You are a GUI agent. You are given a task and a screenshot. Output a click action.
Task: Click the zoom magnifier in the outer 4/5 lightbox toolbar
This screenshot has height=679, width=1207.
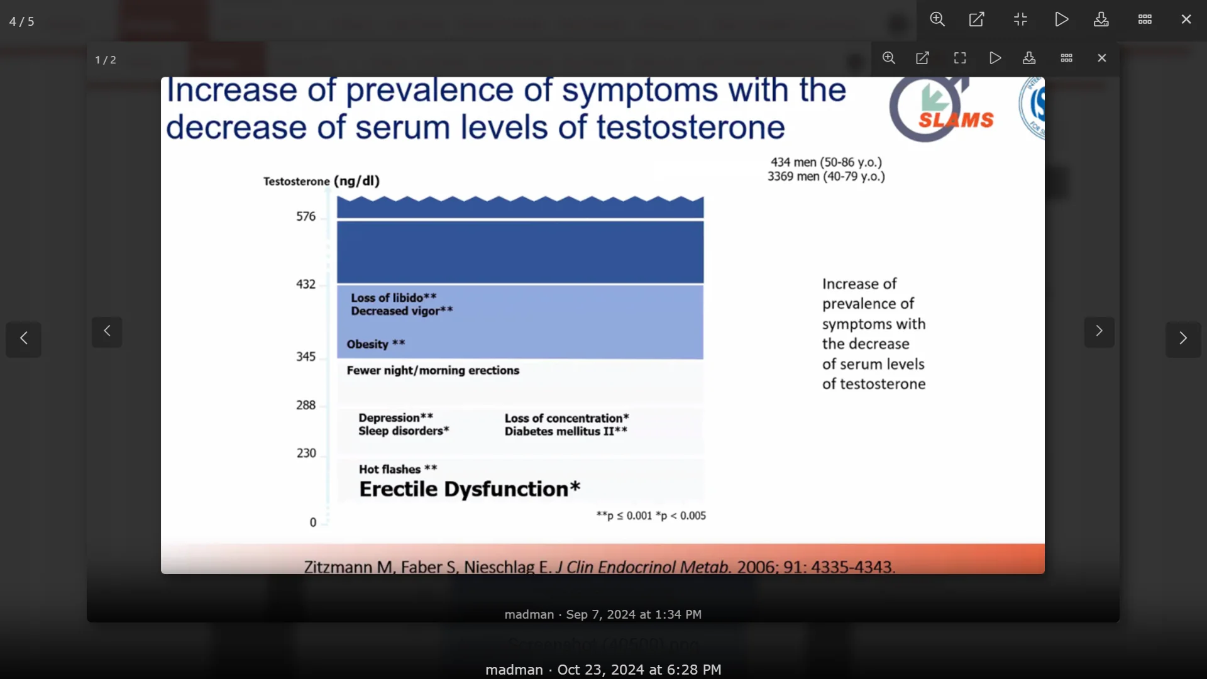pos(937,19)
